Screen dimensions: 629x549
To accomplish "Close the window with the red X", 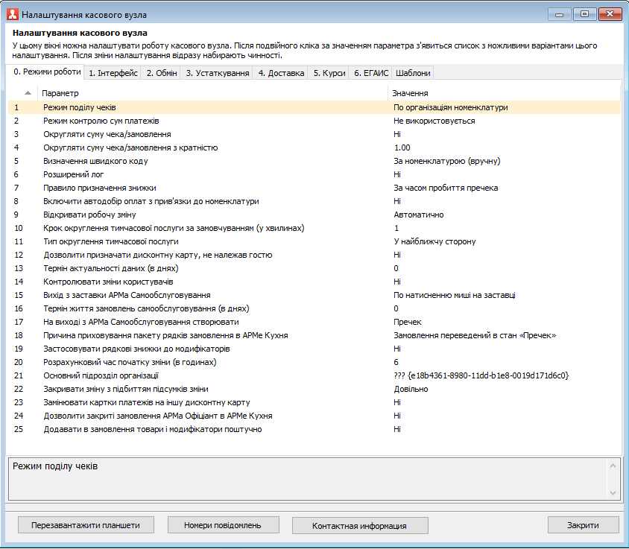I will coord(610,14).
